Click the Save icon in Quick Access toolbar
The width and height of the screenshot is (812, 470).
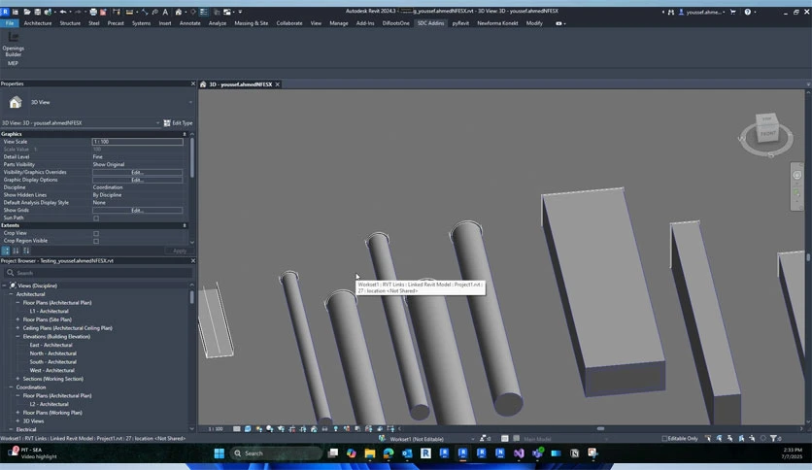coord(37,12)
